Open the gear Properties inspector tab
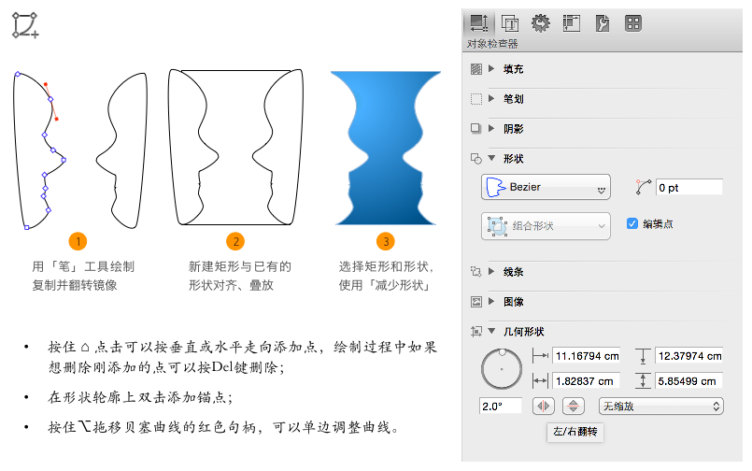 (x=541, y=23)
